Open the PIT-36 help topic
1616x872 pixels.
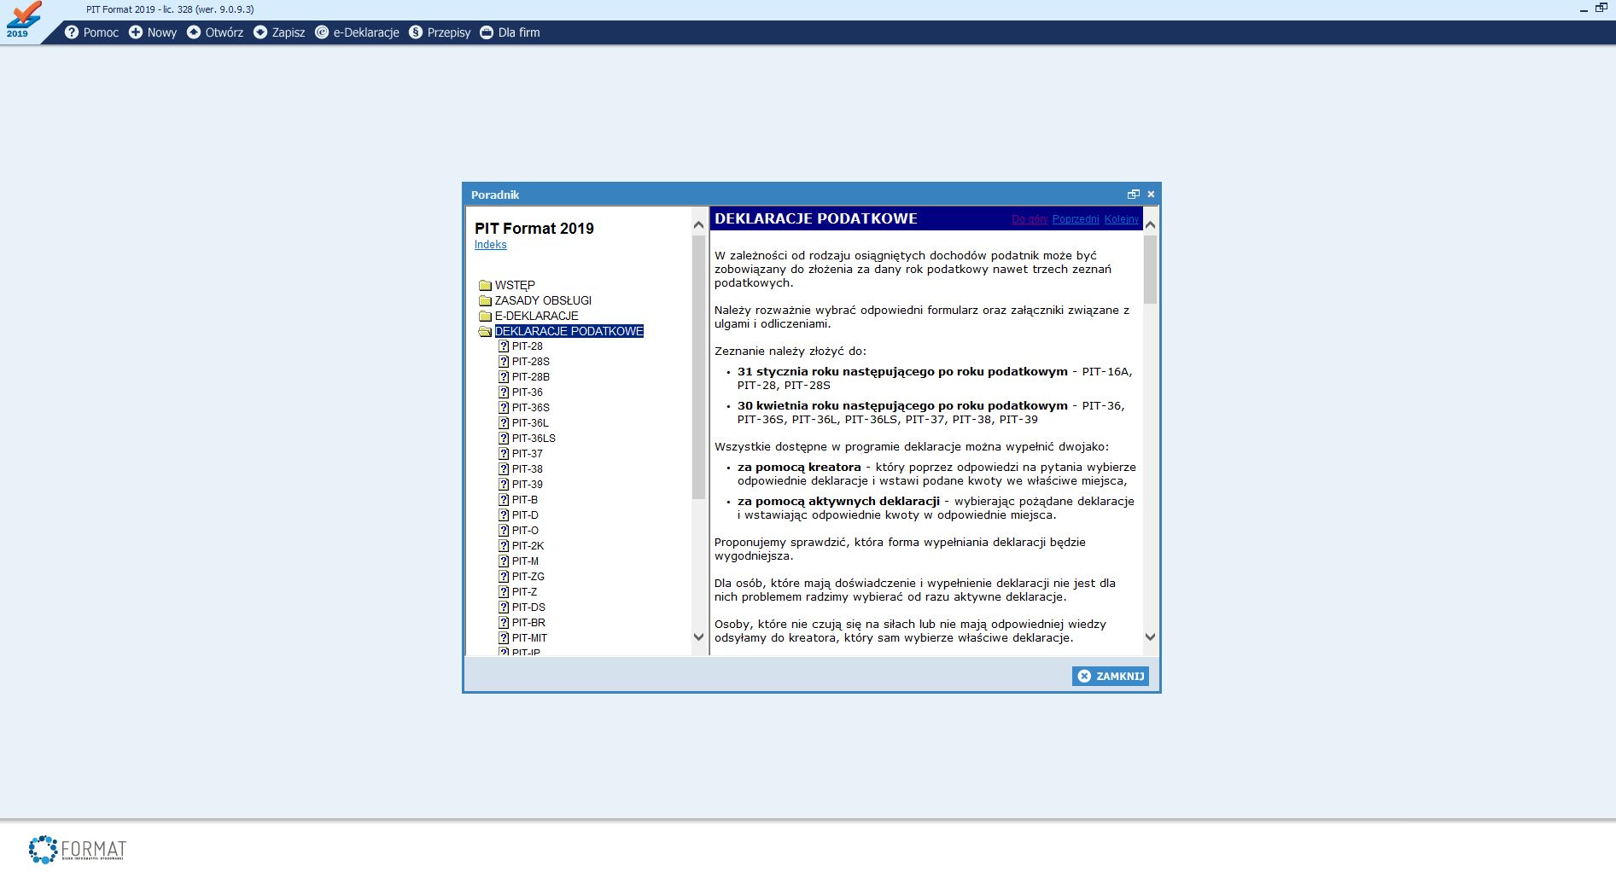click(527, 392)
